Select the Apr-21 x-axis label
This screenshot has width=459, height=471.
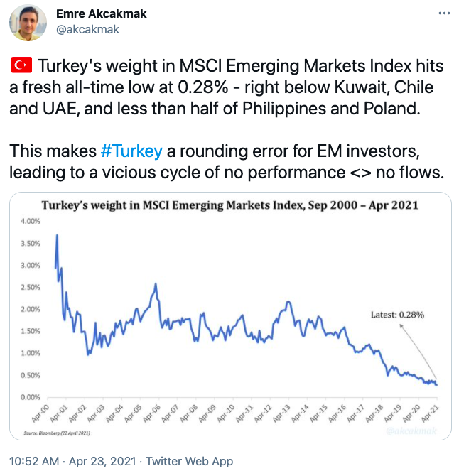pyautogui.click(x=432, y=411)
